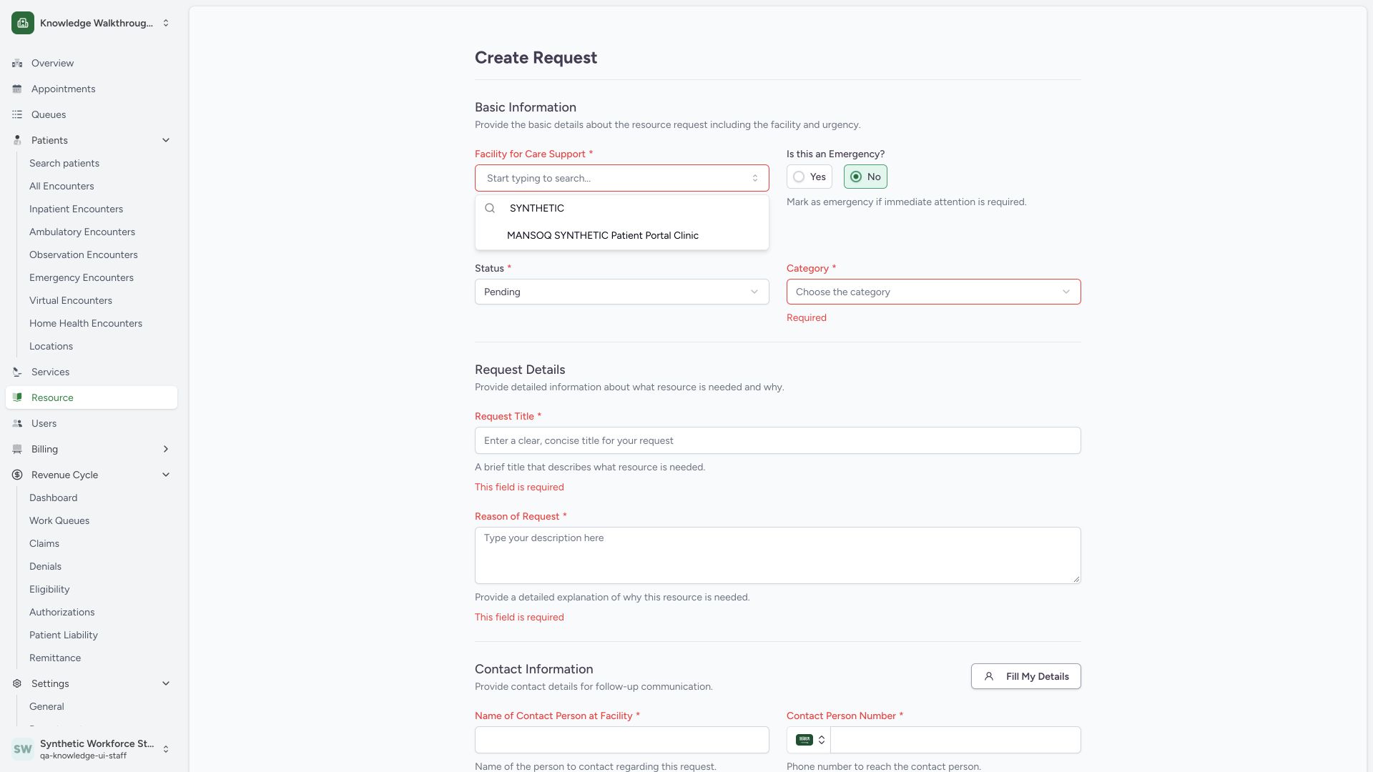Click the Billing sidebar icon
Screen dimensions: 1373x772
(17, 449)
